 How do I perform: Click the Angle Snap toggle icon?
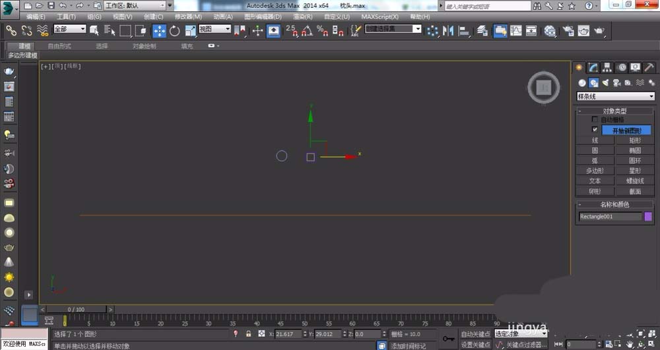click(x=308, y=30)
